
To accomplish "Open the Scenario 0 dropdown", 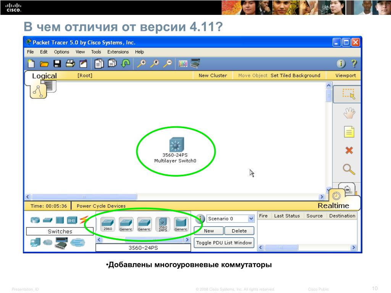I will tap(230, 219).
